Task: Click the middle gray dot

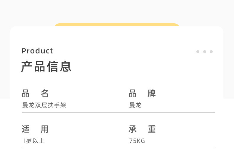Action: tap(205, 52)
